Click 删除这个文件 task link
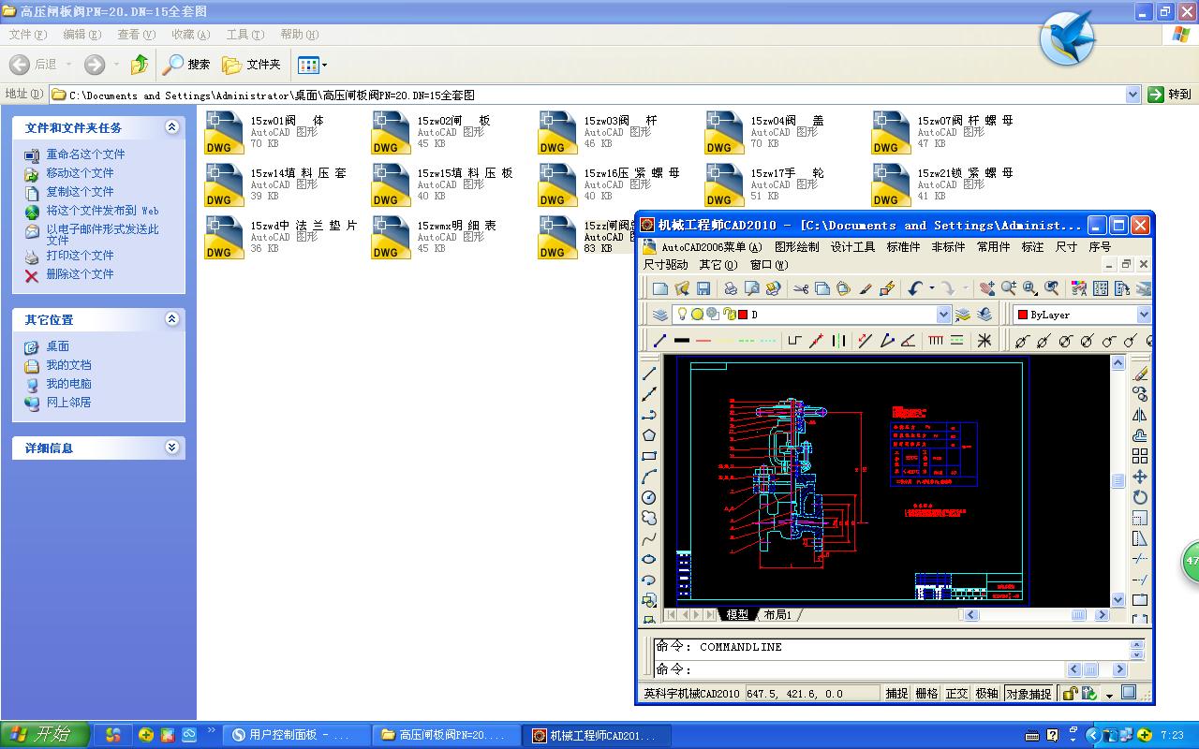Screen dimensions: 1199x749 point(80,274)
